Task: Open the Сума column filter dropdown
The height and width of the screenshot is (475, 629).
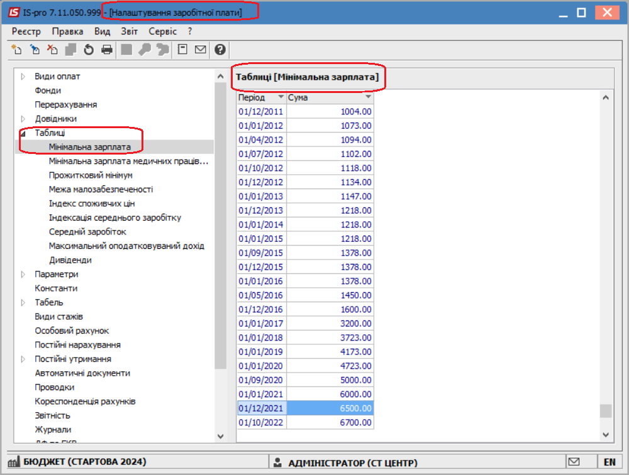Action: tap(368, 97)
